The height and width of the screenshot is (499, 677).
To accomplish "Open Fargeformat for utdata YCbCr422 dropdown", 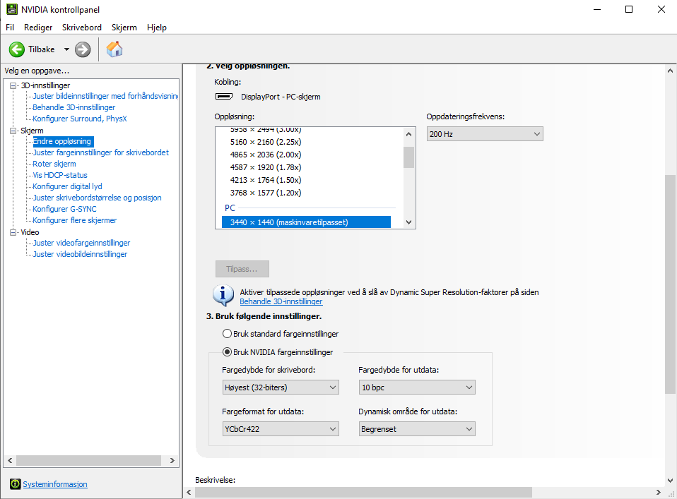I will [281, 428].
